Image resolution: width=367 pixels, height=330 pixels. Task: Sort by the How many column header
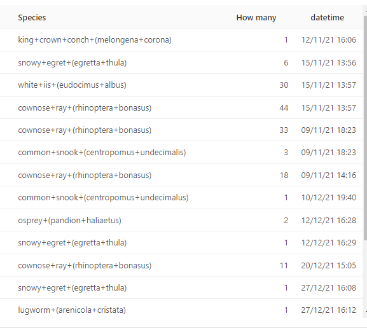[256, 18]
